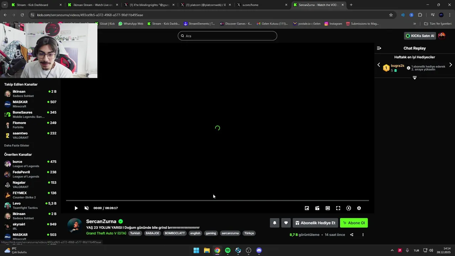Open more options three-dot menu

(363, 235)
